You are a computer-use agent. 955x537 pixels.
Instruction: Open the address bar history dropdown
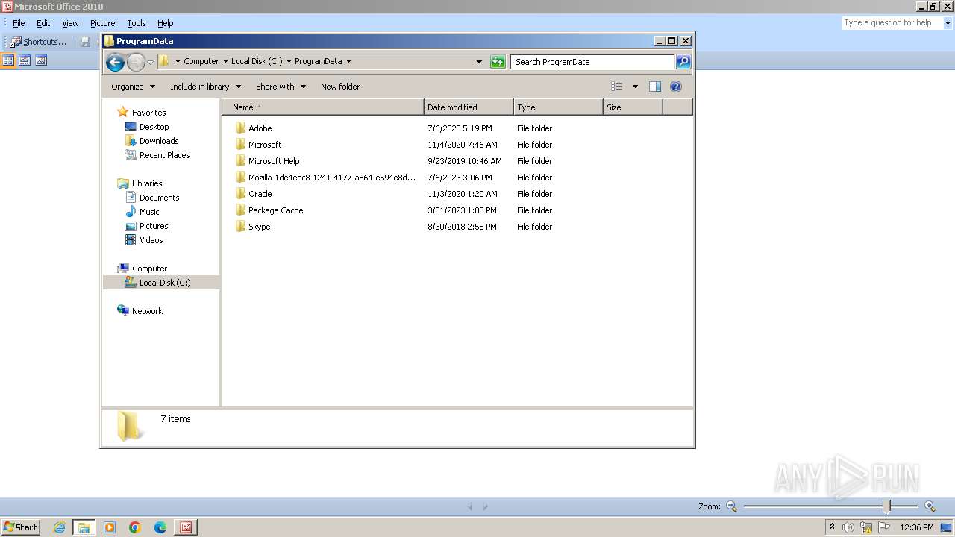click(x=479, y=62)
